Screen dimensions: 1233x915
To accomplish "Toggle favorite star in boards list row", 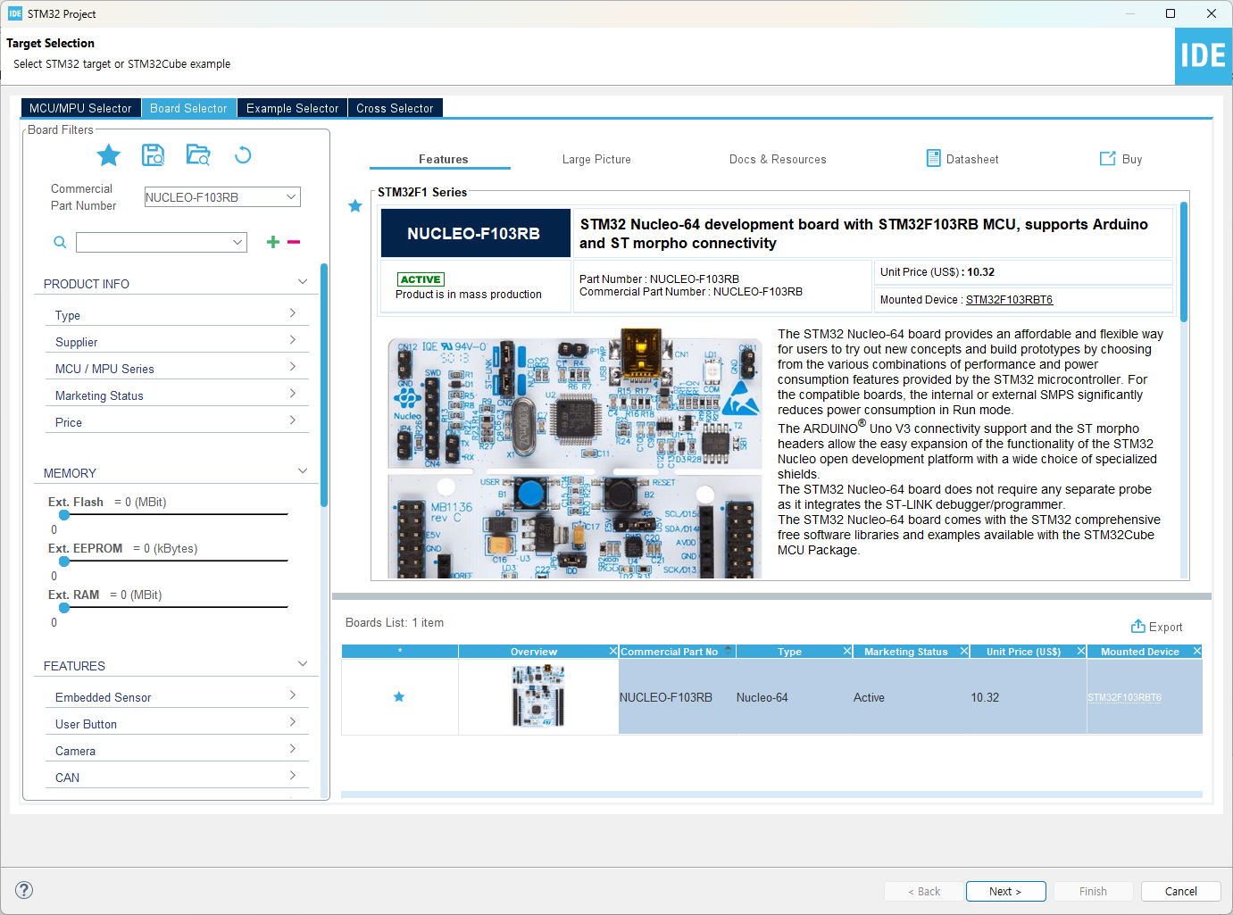I will click(399, 697).
